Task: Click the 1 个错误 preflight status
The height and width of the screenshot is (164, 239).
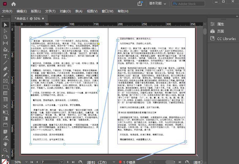Action: click(127, 162)
